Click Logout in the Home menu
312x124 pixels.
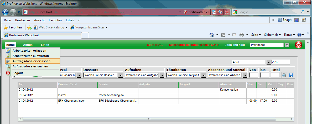[x=18, y=73]
